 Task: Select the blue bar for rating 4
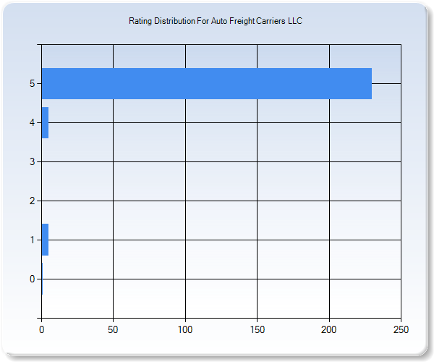coord(45,122)
